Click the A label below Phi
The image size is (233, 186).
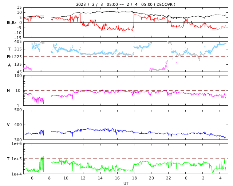coord(9,65)
